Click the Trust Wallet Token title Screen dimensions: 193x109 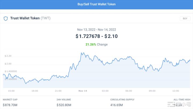point(25,18)
